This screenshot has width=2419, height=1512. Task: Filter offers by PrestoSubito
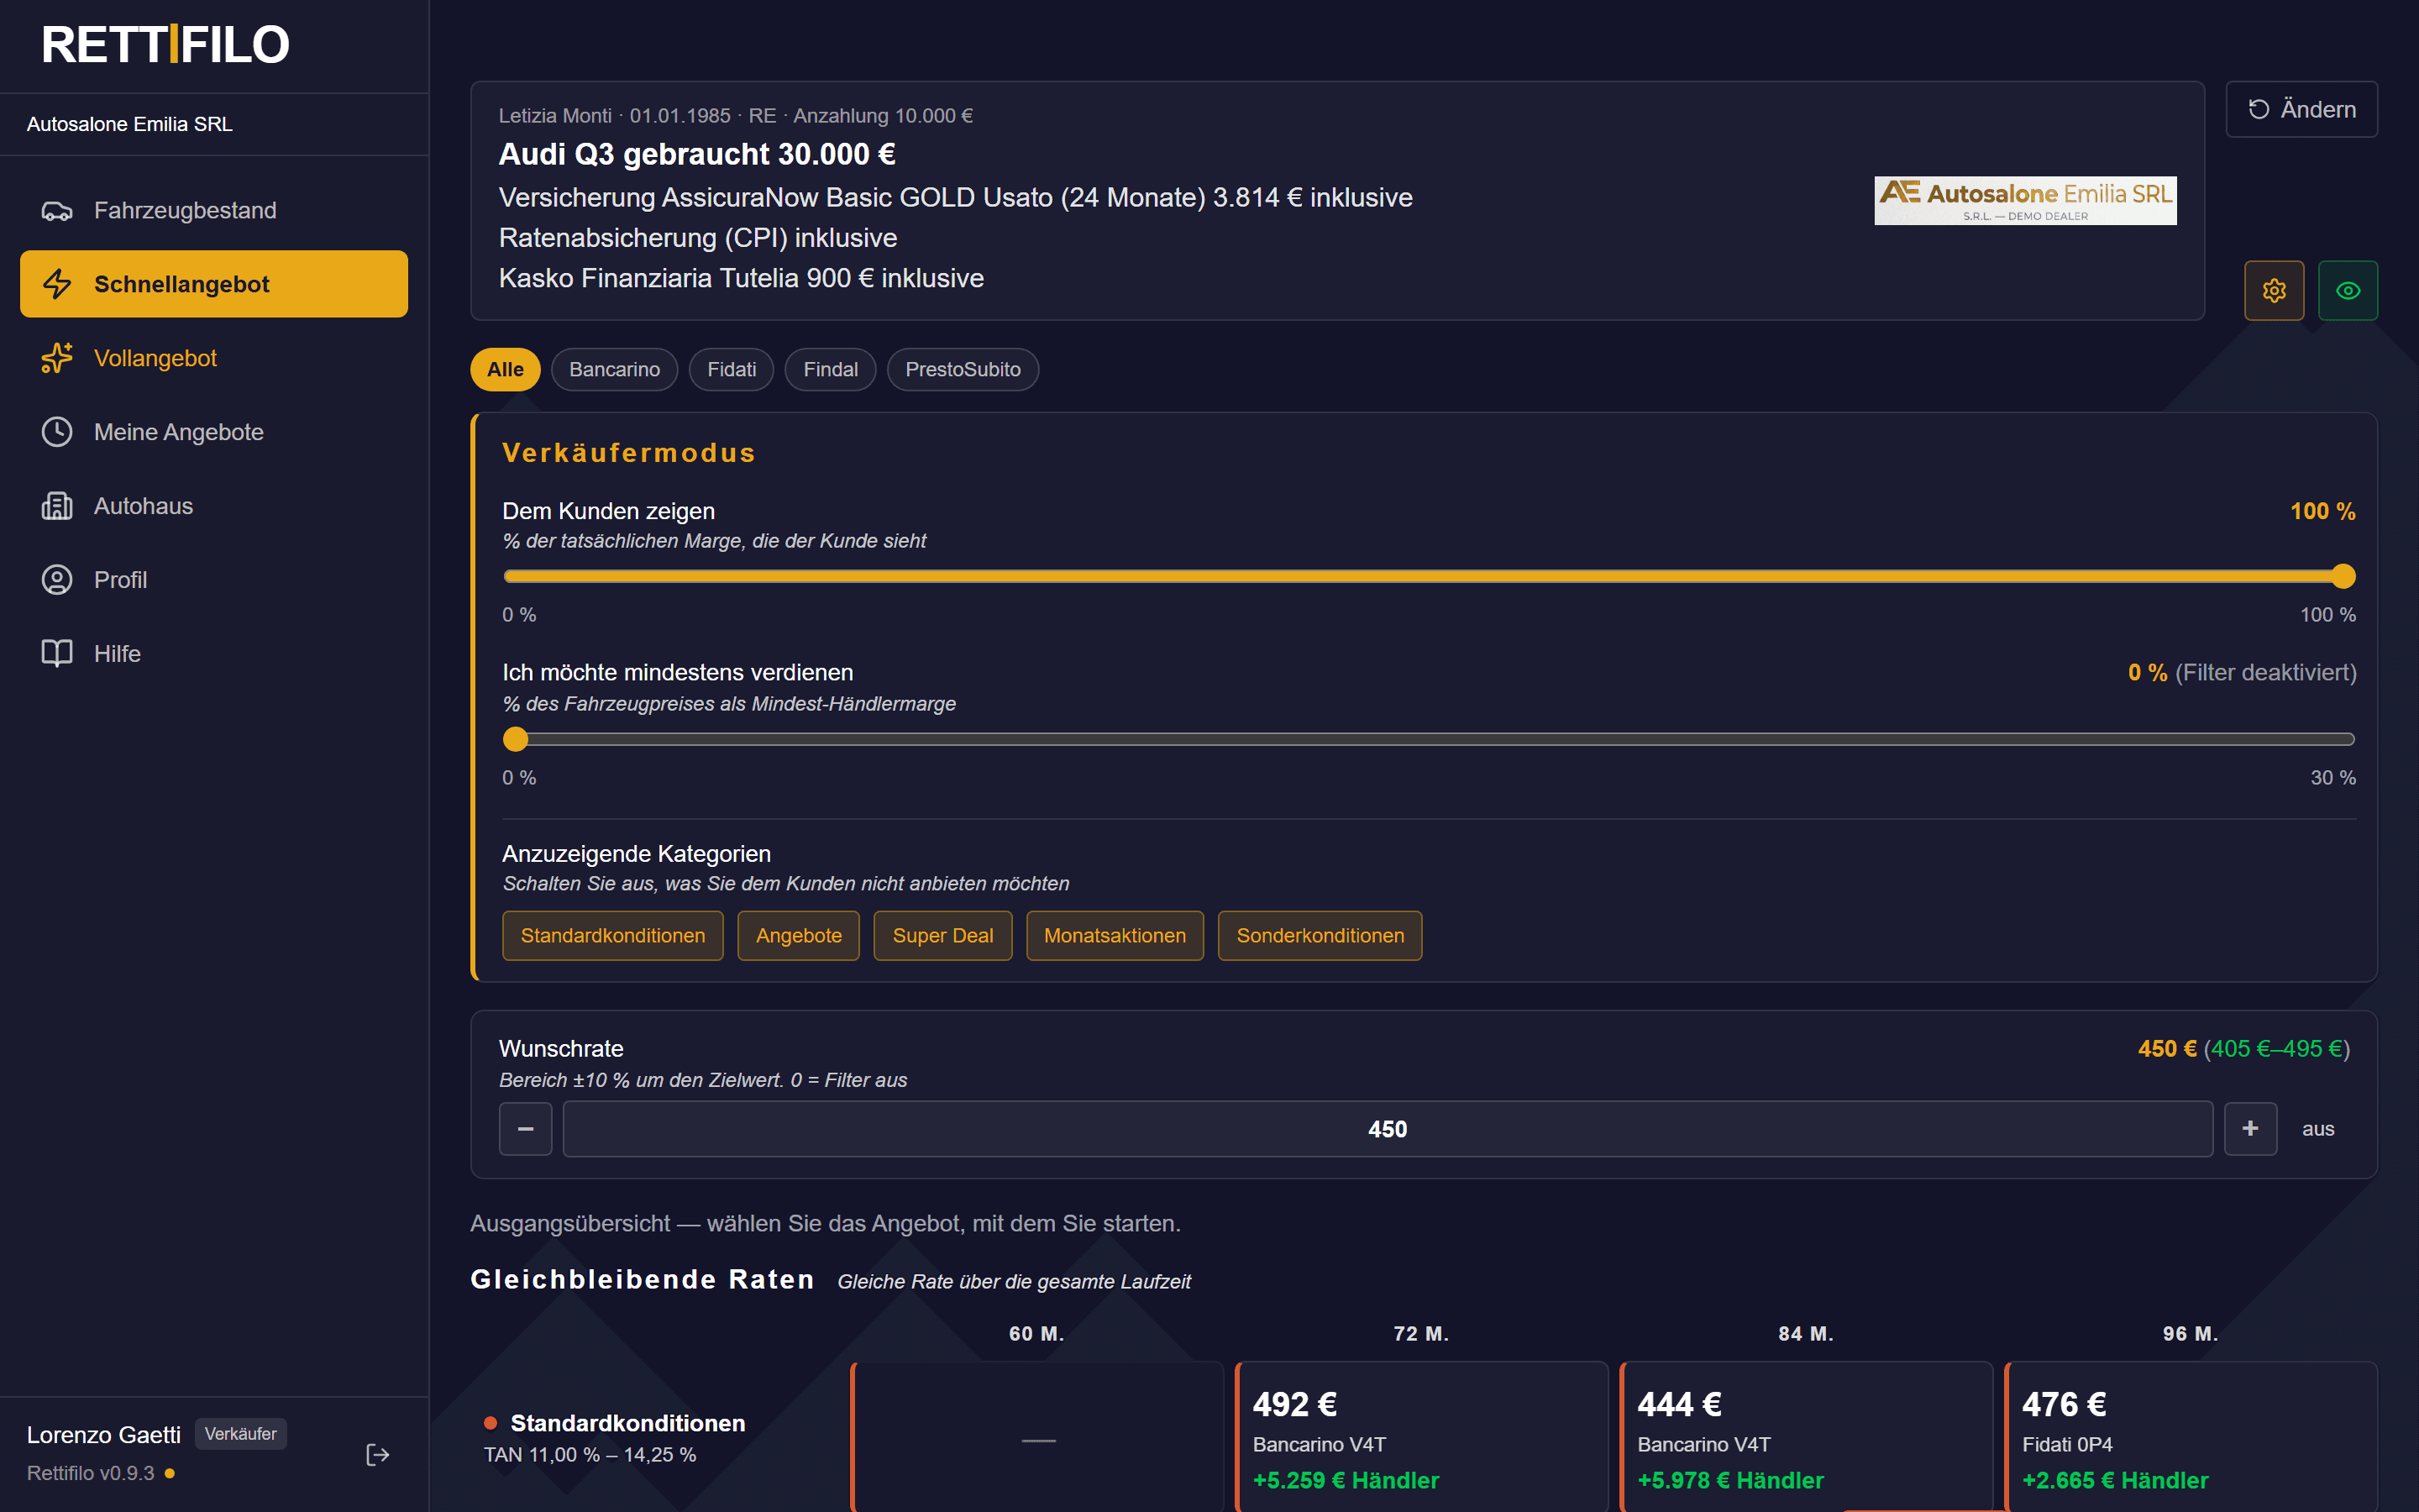[963, 370]
